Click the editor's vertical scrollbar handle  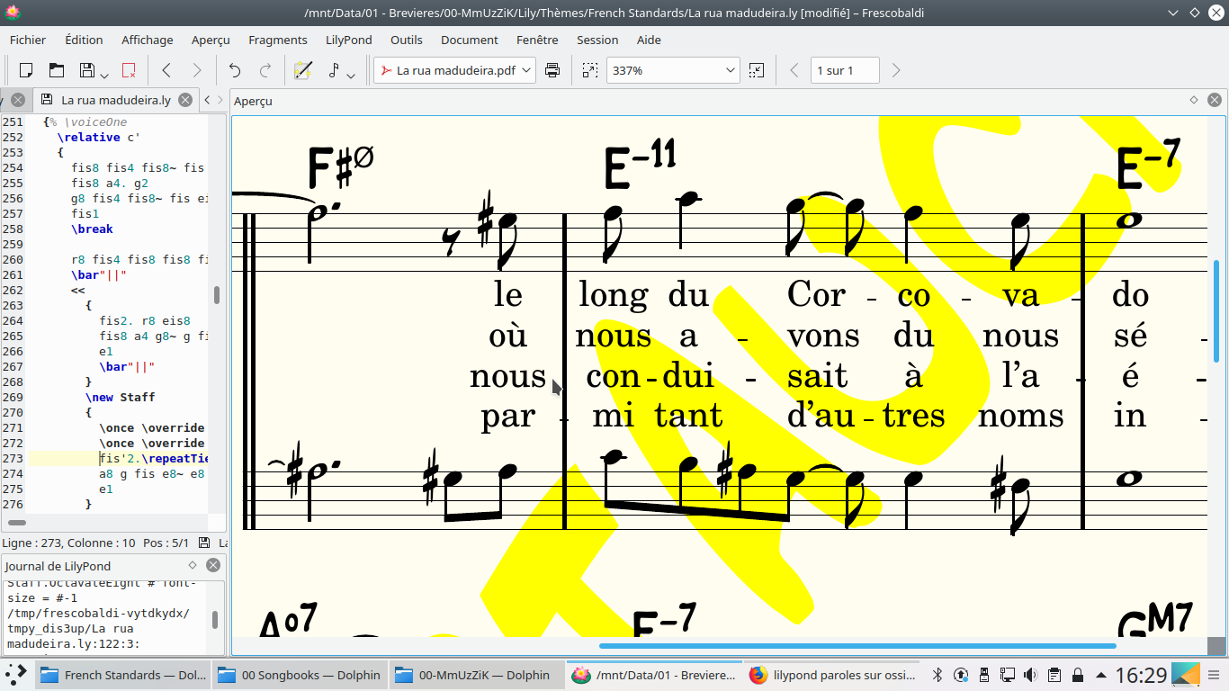[x=217, y=294]
